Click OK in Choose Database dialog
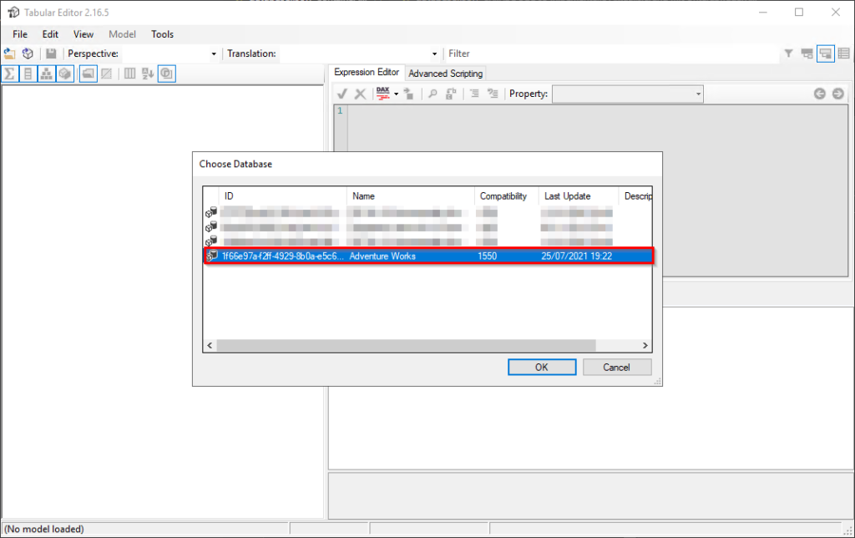Screen dimensions: 855x538 [x=542, y=367]
